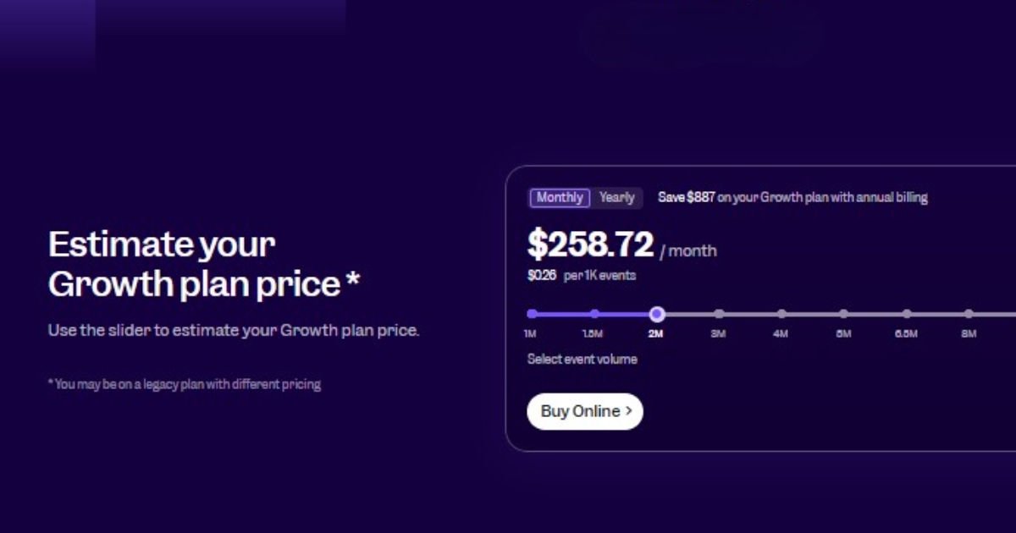Select the 5M event volume tick

tap(843, 313)
